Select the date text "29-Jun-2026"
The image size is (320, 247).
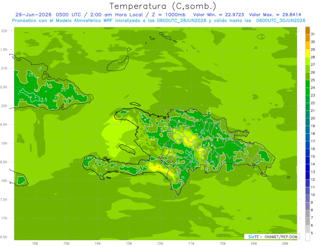tap(33, 15)
